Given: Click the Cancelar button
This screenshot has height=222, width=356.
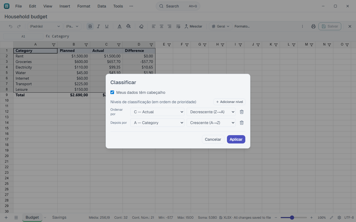Looking at the screenshot, I should coord(213,139).
